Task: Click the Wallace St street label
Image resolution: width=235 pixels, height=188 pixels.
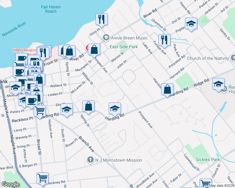Action: [58, 86]
